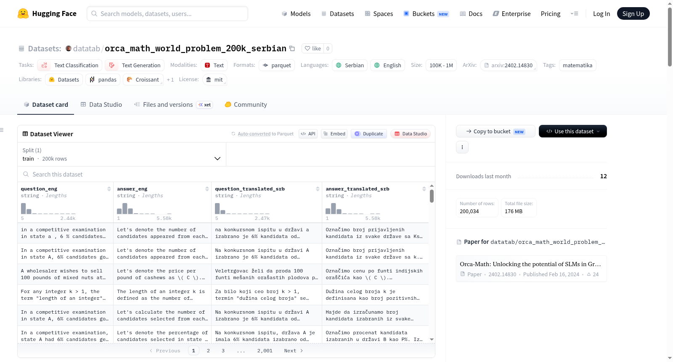The width and height of the screenshot is (673, 362).
Task: Sort the answer_translated_srb column
Action: (424, 189)
